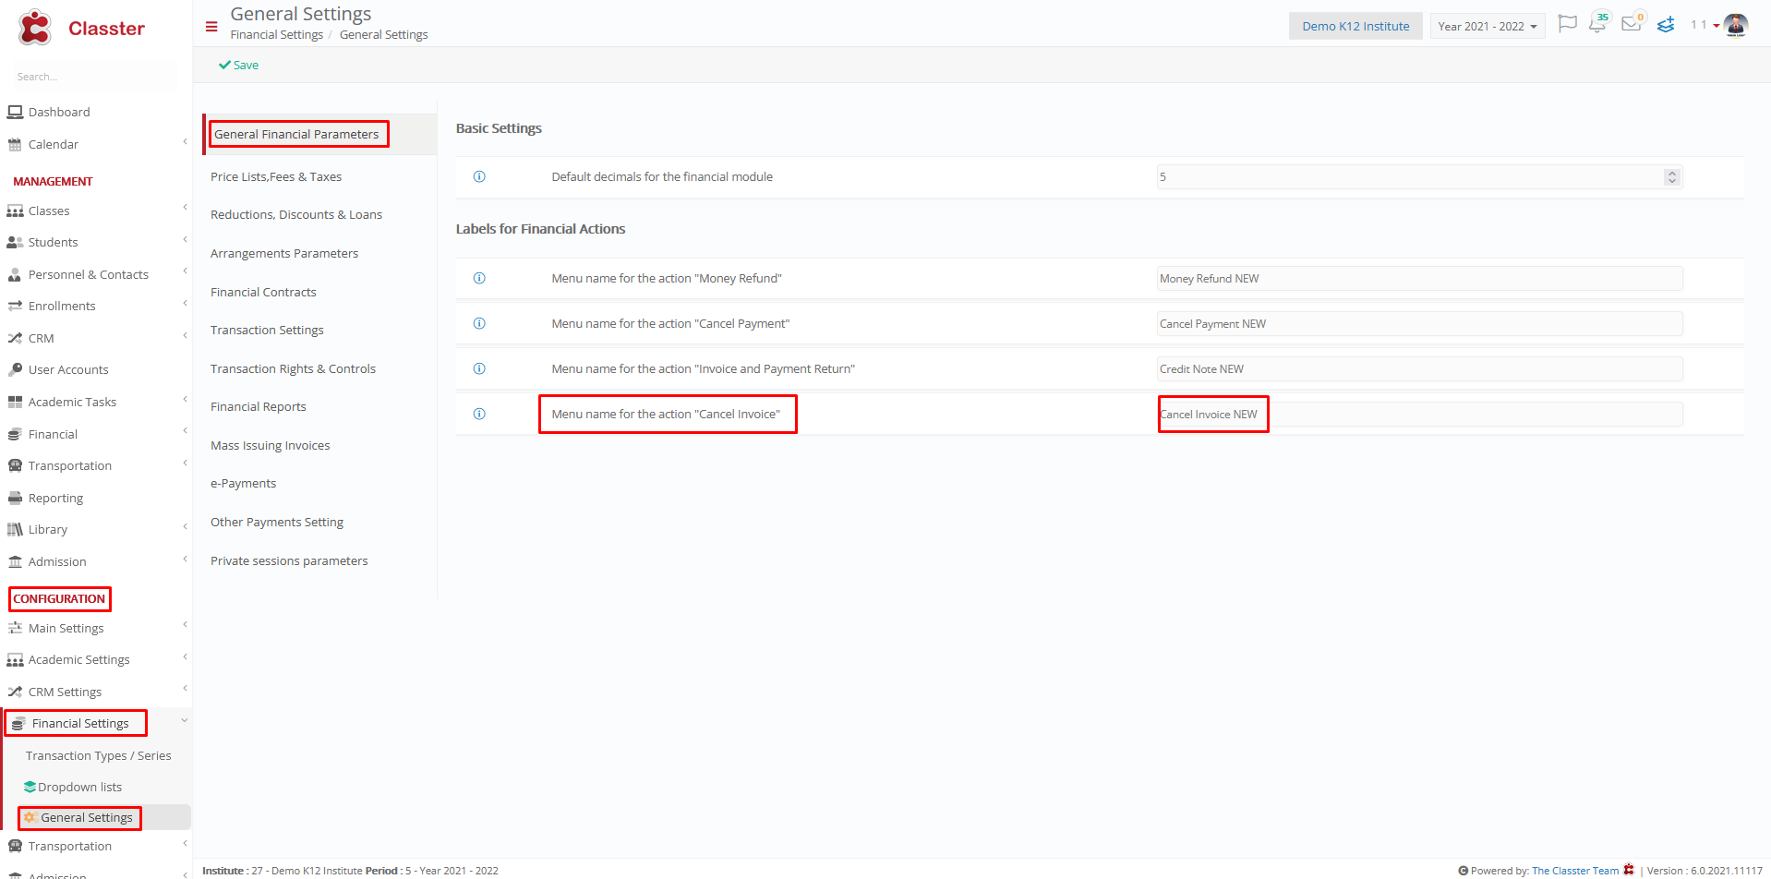
Task: Follow the Financial Settings breadcrumb link
Action: [277, 35]
